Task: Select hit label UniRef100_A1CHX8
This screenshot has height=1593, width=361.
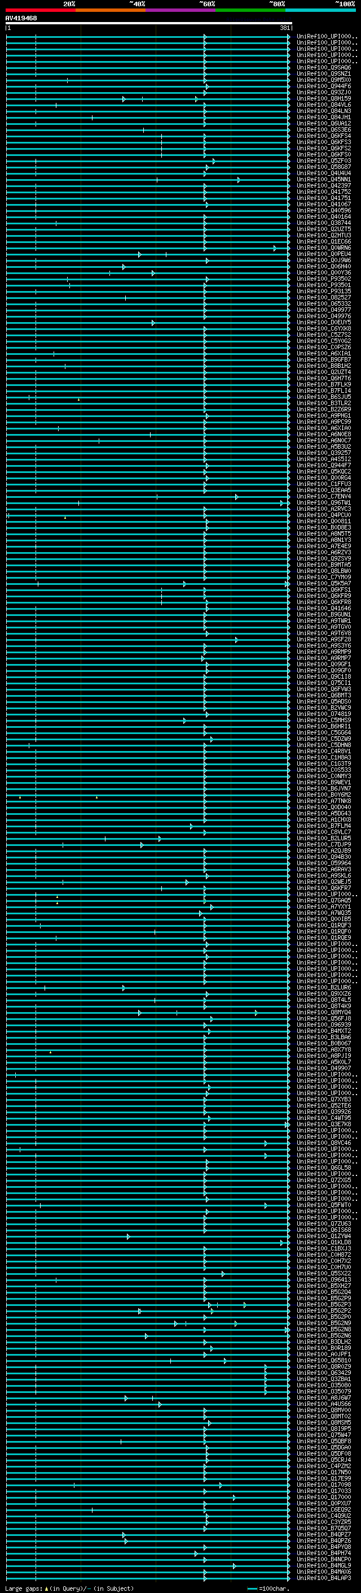Action: click(323, 820)
